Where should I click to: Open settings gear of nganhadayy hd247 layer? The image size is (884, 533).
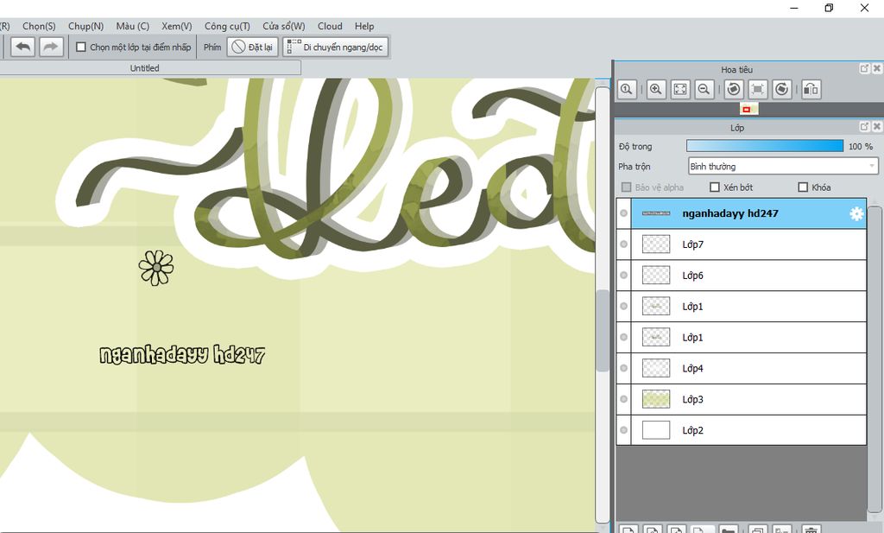pyautogui.click(x=856, y=213)
